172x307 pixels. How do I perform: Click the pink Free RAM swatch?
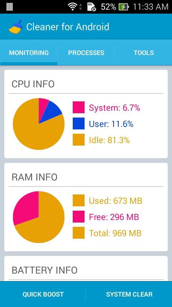pos(79,216)
